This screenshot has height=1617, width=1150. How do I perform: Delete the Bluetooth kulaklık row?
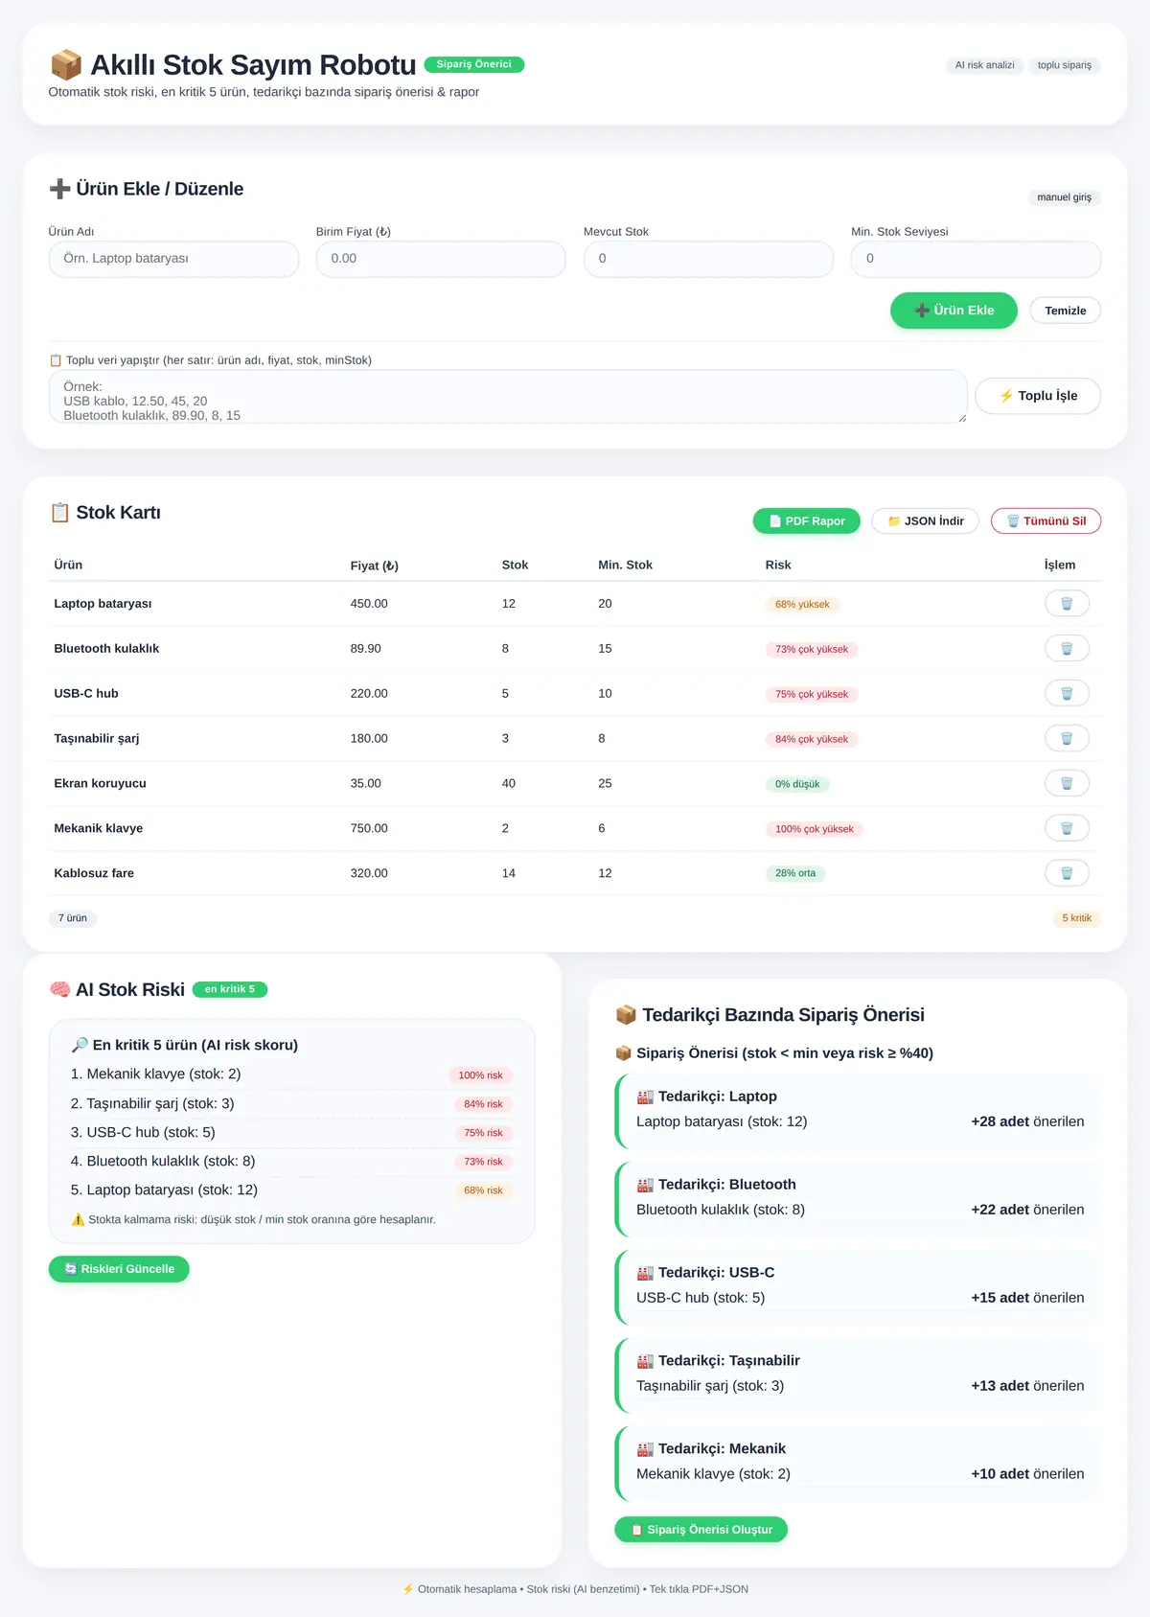tap(1067, 649)
